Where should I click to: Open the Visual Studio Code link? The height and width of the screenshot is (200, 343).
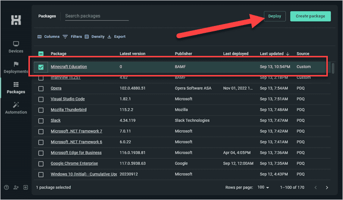[x=68, y=99]
